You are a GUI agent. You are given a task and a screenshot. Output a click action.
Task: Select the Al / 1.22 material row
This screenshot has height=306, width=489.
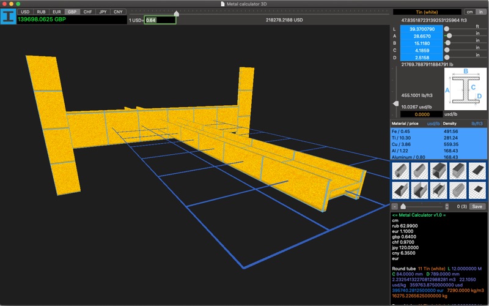[x=438, y=151]
